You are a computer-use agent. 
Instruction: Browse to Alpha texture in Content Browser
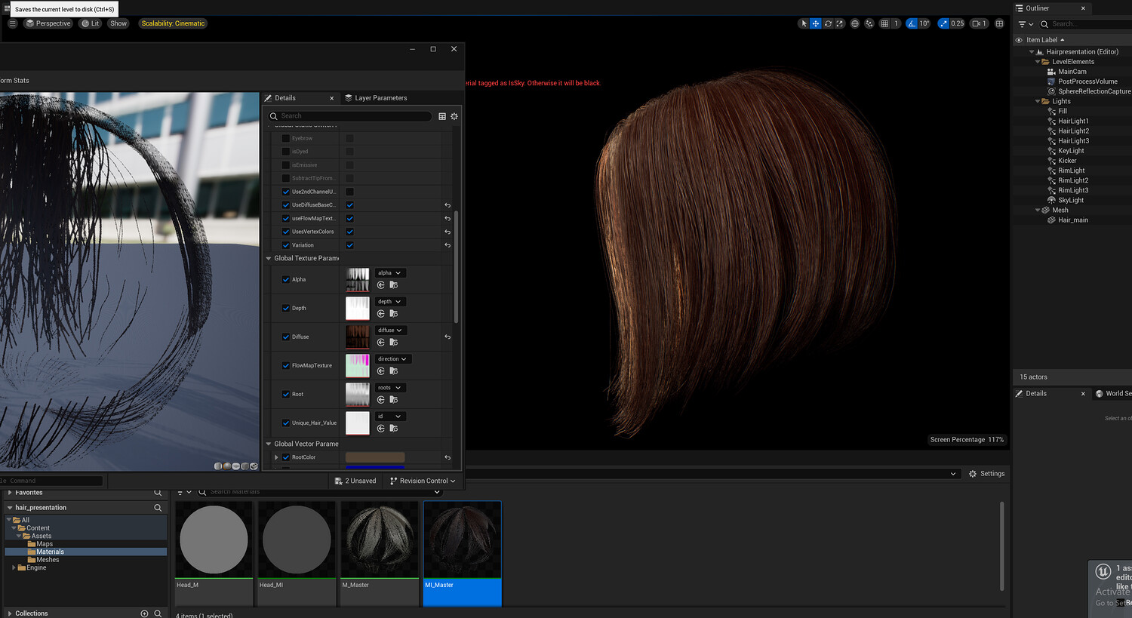[393, 285]
